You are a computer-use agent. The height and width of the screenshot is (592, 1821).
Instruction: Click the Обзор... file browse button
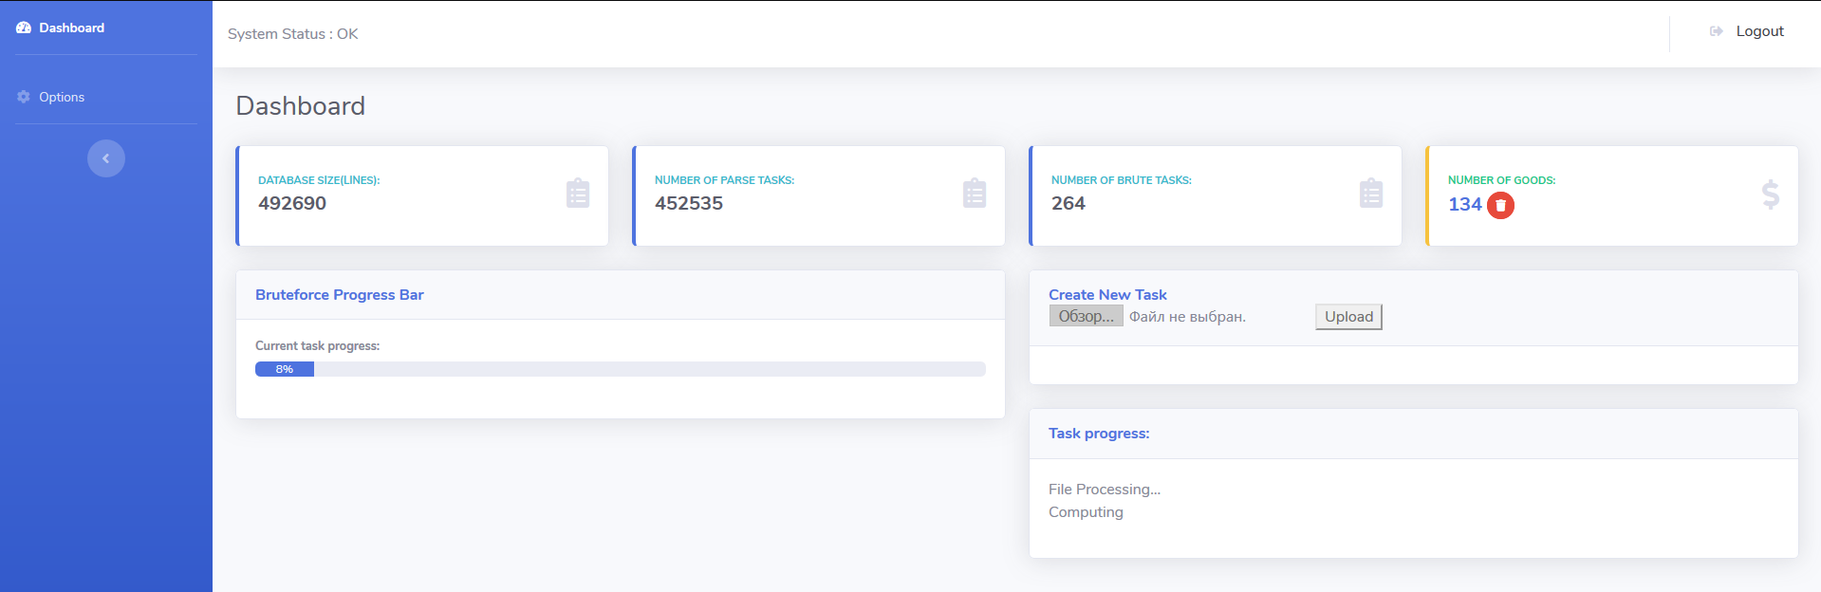click(1086, 316)
